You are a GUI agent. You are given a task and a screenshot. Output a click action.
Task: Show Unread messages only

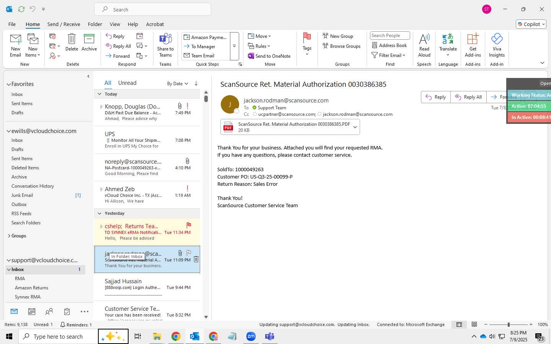pyautogui.click(x=127, y=83)
